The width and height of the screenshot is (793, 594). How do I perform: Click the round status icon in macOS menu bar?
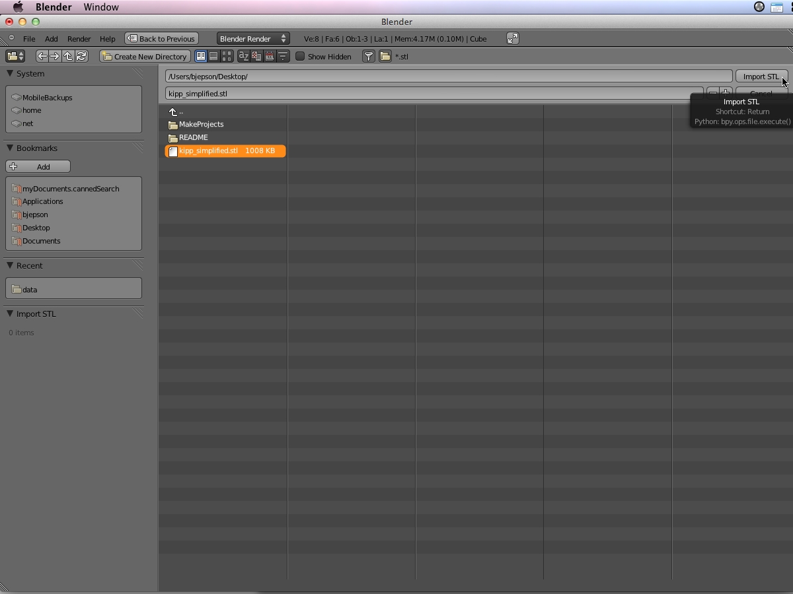click(x=759, y=7)
